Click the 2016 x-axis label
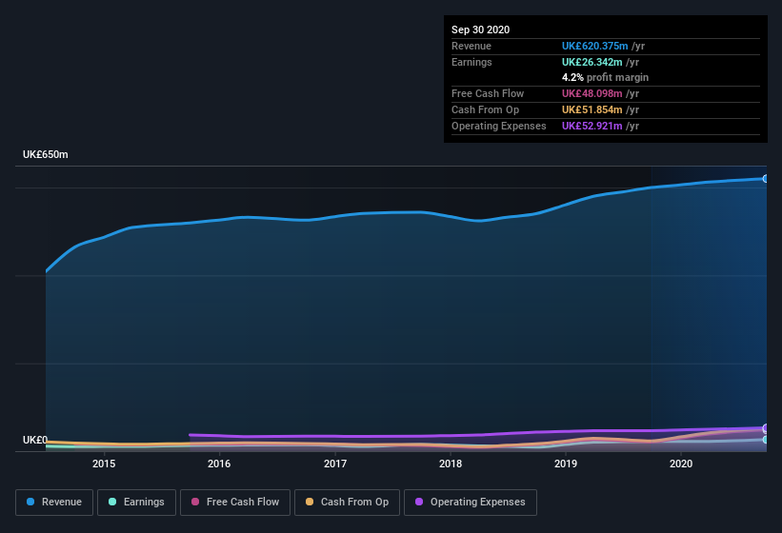The image size is (782, 533). point(219,464)
